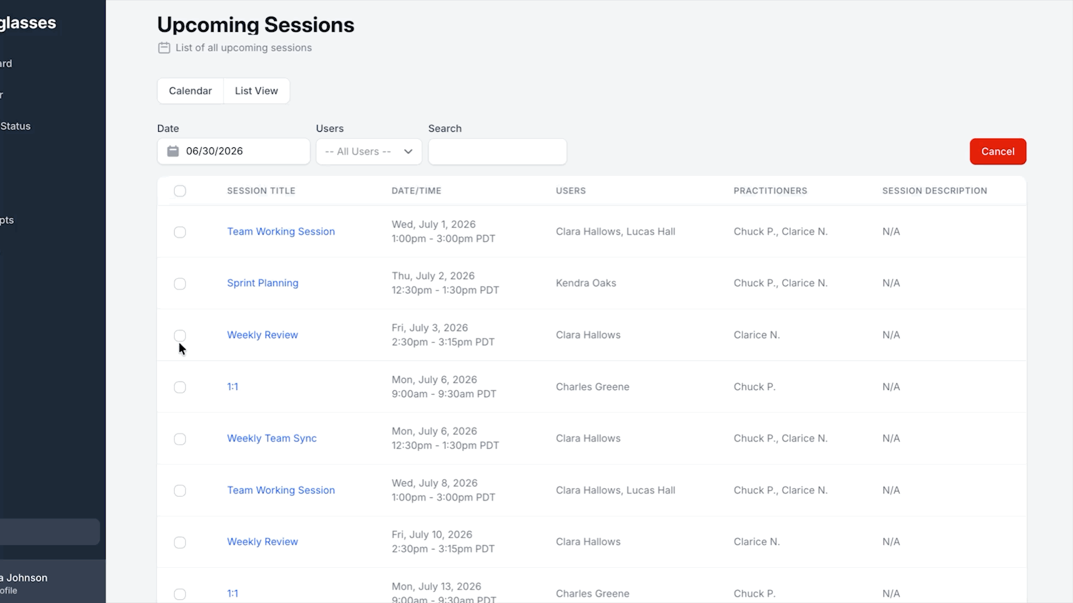The width and height of the screenshot is (1073, 603).
Task: Click the red Cancel button
Action: (x=998, y=151)
